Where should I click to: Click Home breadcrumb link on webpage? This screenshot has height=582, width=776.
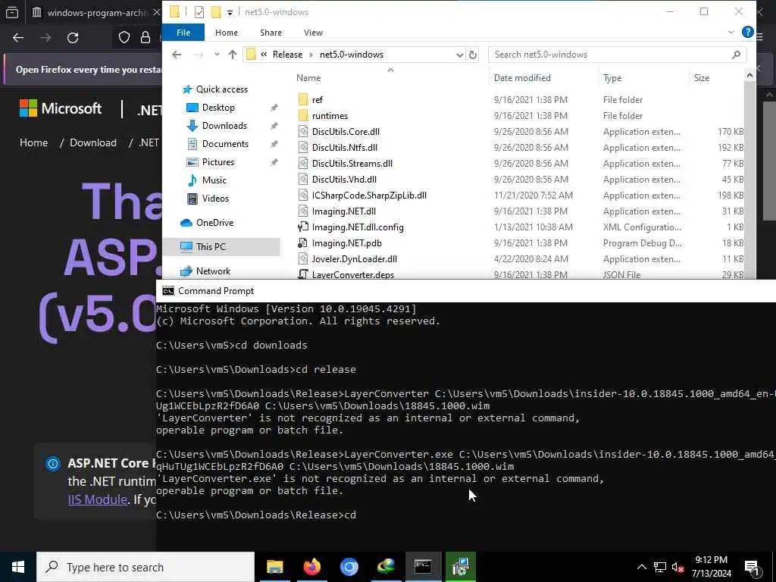coord(33,143)
